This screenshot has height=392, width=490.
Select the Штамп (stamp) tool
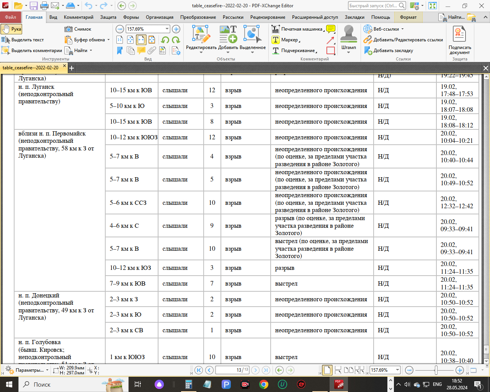(x=348, y=38)
